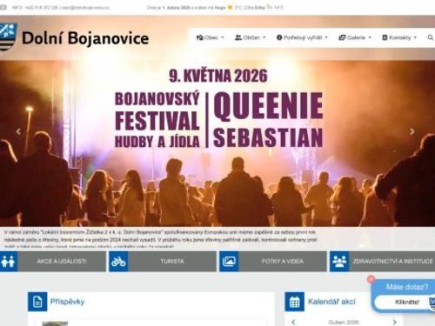The height and width of the screenshot is (326, 435).
Task: Click the search magnifier icon
Action: [x=430, y=37]
